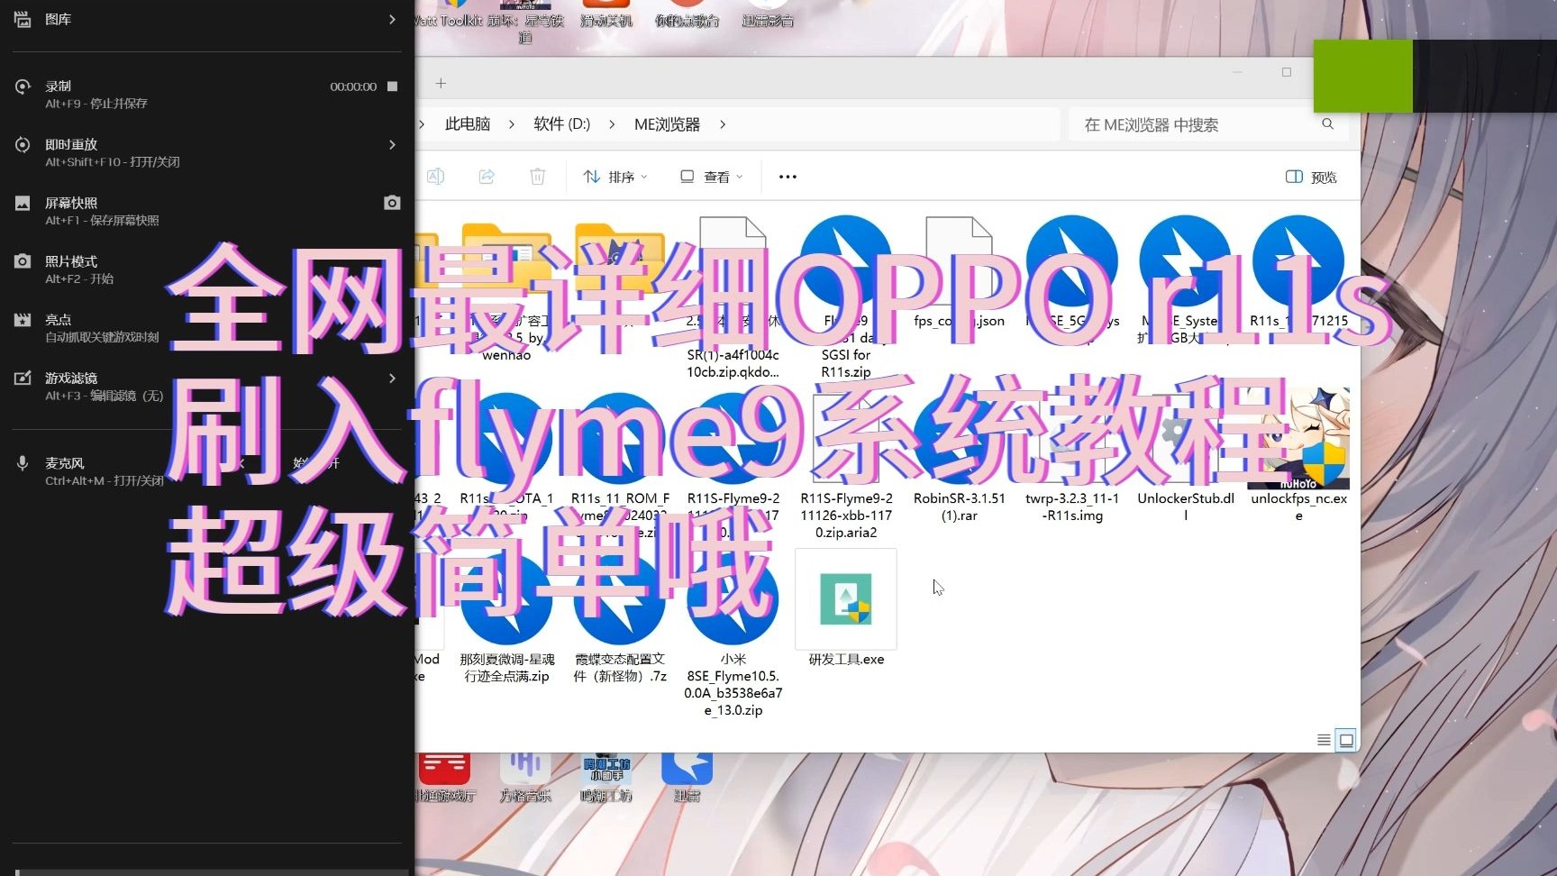This screenshot has width=1557, height=876.
Task: Select the unlockfps_nc.exe file
Action: pos(1298,457)
